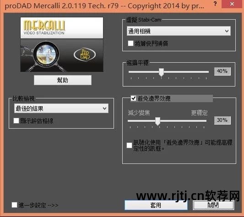Click the 減少變焦 label
This screenshot has height=217, width=244.
(x=139, y=113)
